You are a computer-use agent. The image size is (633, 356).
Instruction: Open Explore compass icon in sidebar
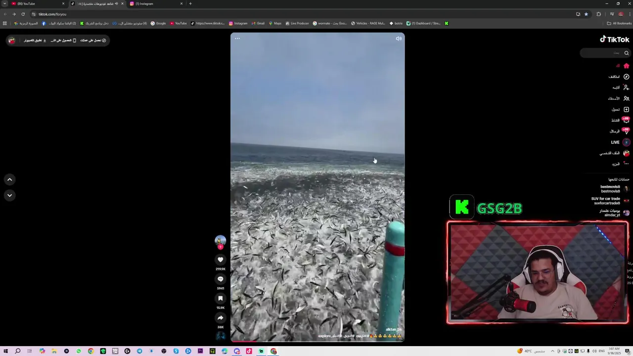click(x=626, y=77)
